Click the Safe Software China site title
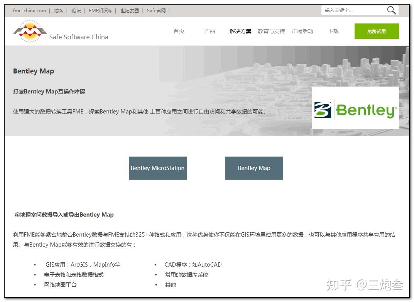414x302 pixels. [x=79, y=37]
